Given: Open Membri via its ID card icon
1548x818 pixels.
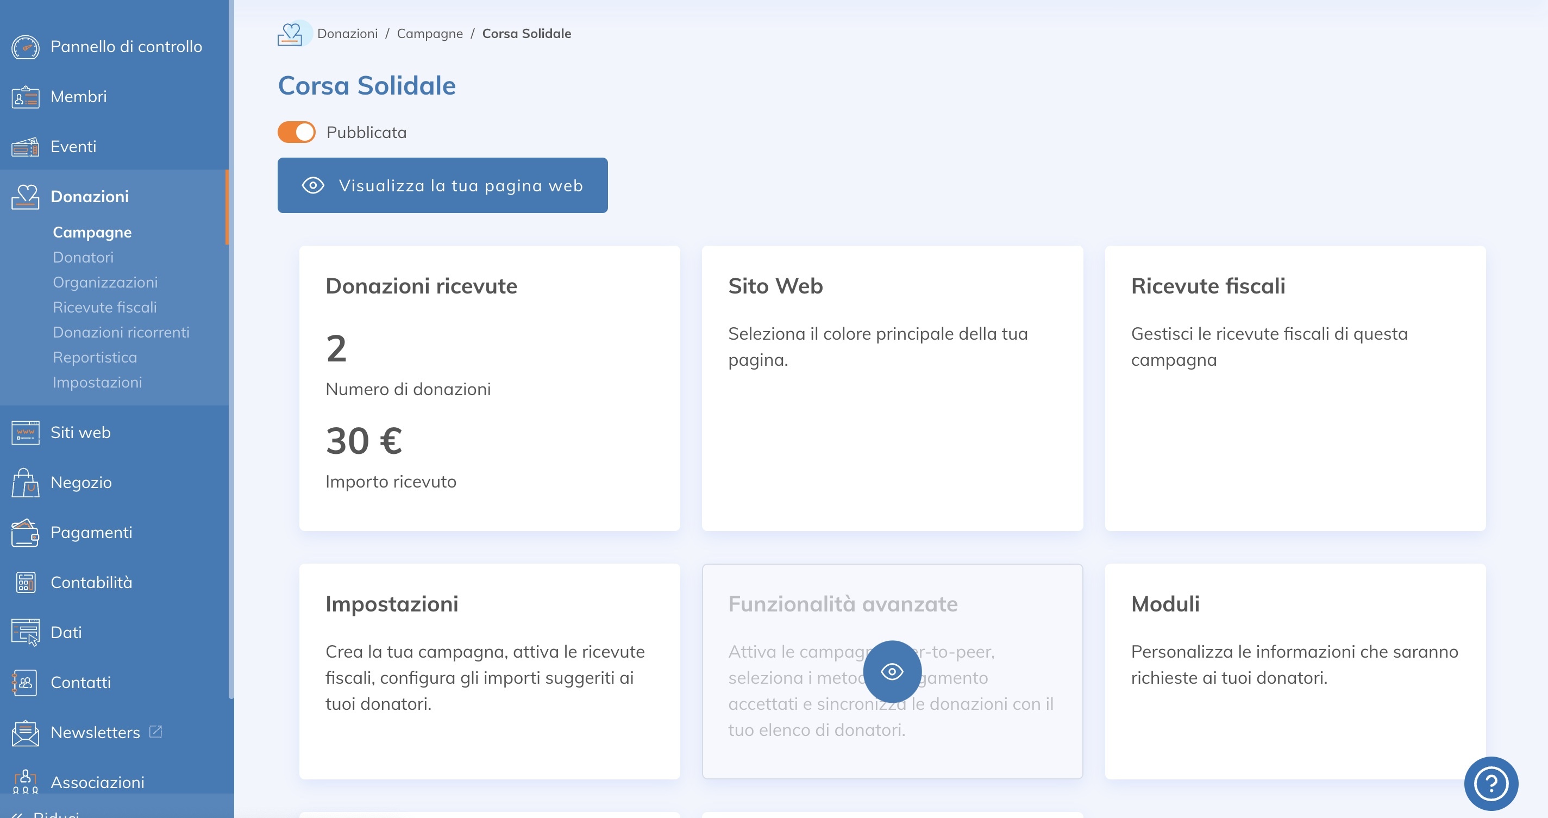Looking at the screenshot, I should 25,97.
